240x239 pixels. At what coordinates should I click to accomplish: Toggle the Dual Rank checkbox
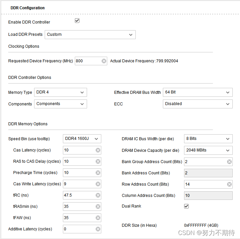pos(186,206)
